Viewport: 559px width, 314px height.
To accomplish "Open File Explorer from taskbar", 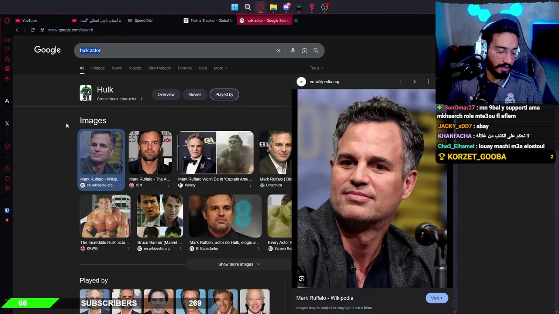I will click(x=273, y=7).
